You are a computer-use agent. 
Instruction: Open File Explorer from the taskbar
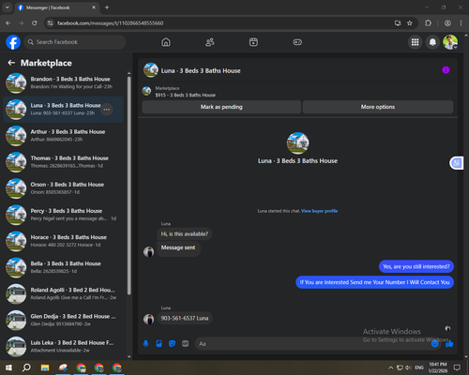(x=45, y=367)
